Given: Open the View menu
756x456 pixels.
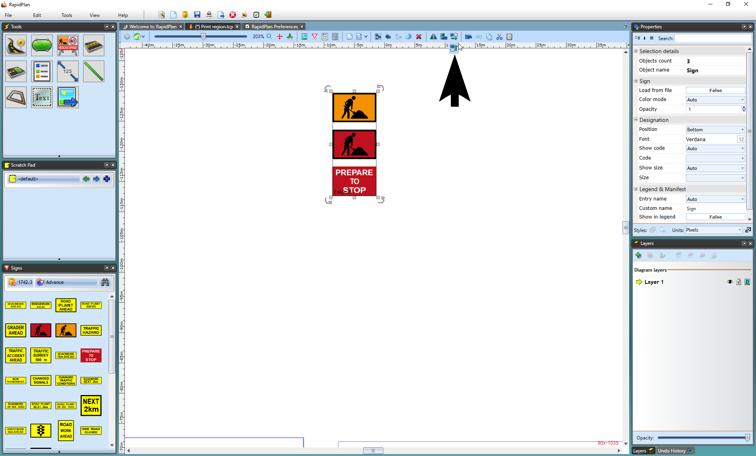Looking at the screenshot, I should click(94, 15).
